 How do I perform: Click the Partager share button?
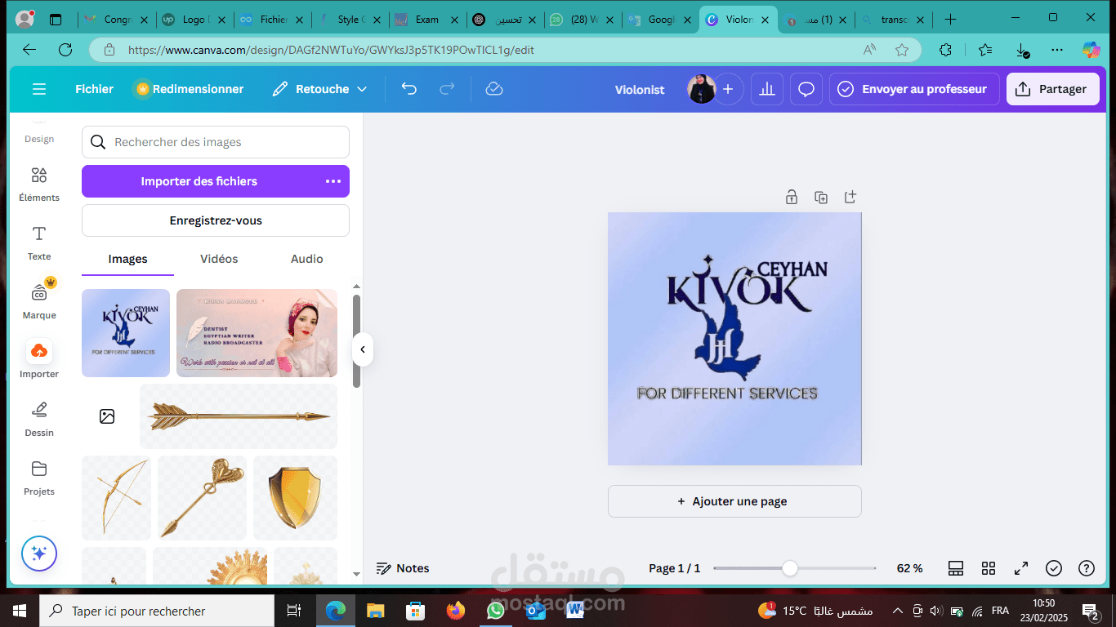click(1052, 89)
